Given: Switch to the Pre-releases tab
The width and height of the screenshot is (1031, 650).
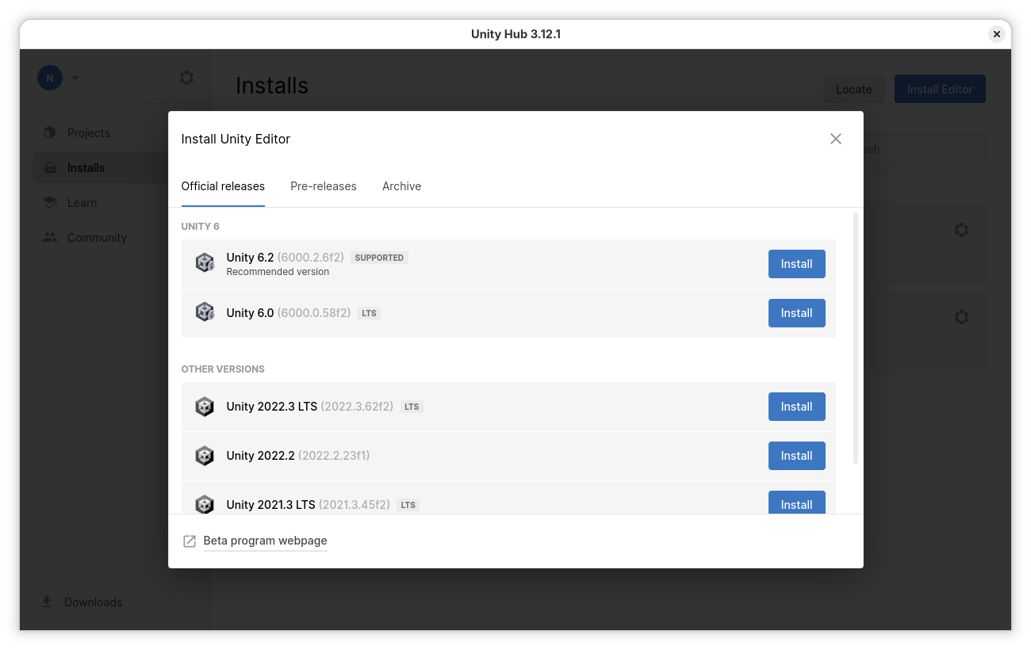Looking at the screenshot, I should point(323,186).
